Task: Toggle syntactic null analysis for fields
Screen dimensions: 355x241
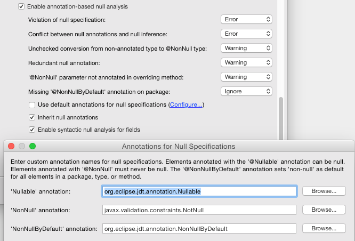Action: 32,130
